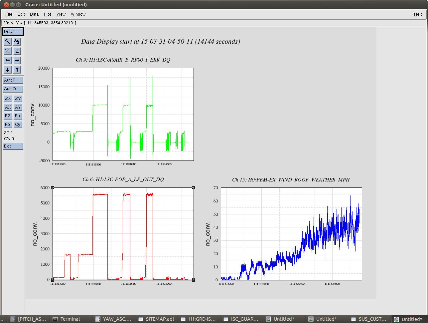Click inside the green Ch 9 graph

[123, 114]
